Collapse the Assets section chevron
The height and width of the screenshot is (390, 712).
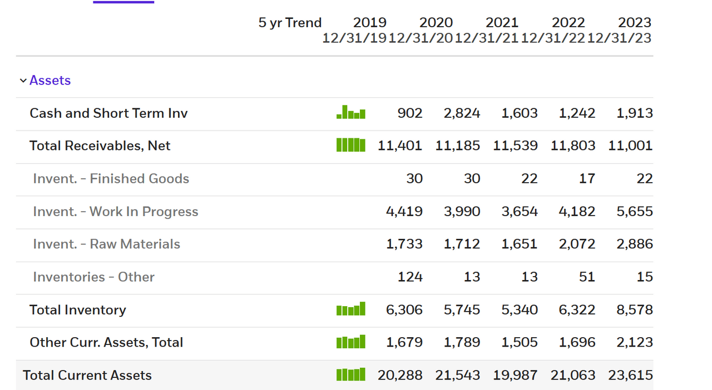[23, 81]
